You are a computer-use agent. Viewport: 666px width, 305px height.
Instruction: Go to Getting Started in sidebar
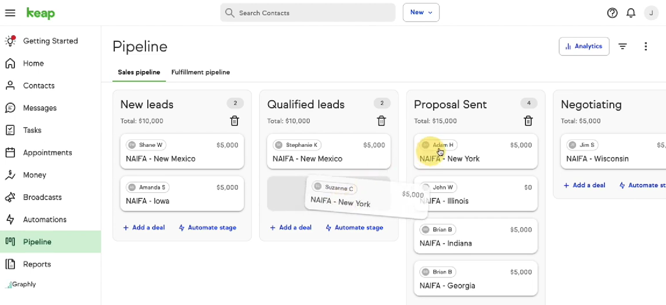coord(50,41)
